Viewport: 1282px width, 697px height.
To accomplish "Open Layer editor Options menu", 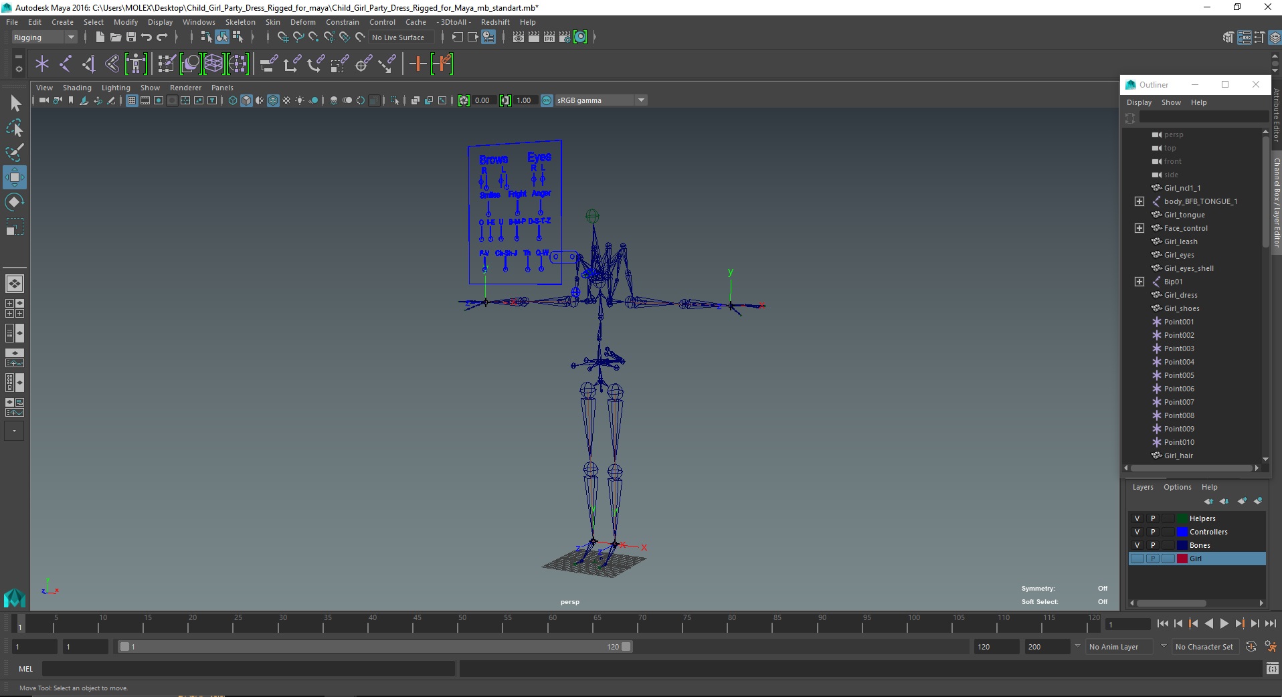I will (x=1177, y=487).
